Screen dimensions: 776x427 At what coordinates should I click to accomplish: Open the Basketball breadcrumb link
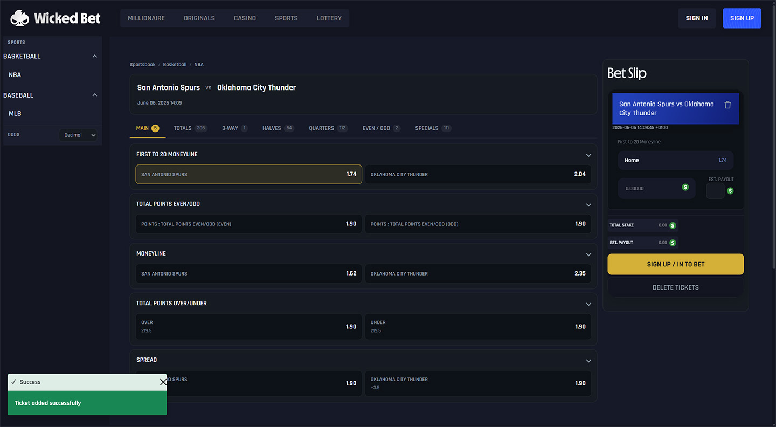pyautogui.click(x=175, y=65)
